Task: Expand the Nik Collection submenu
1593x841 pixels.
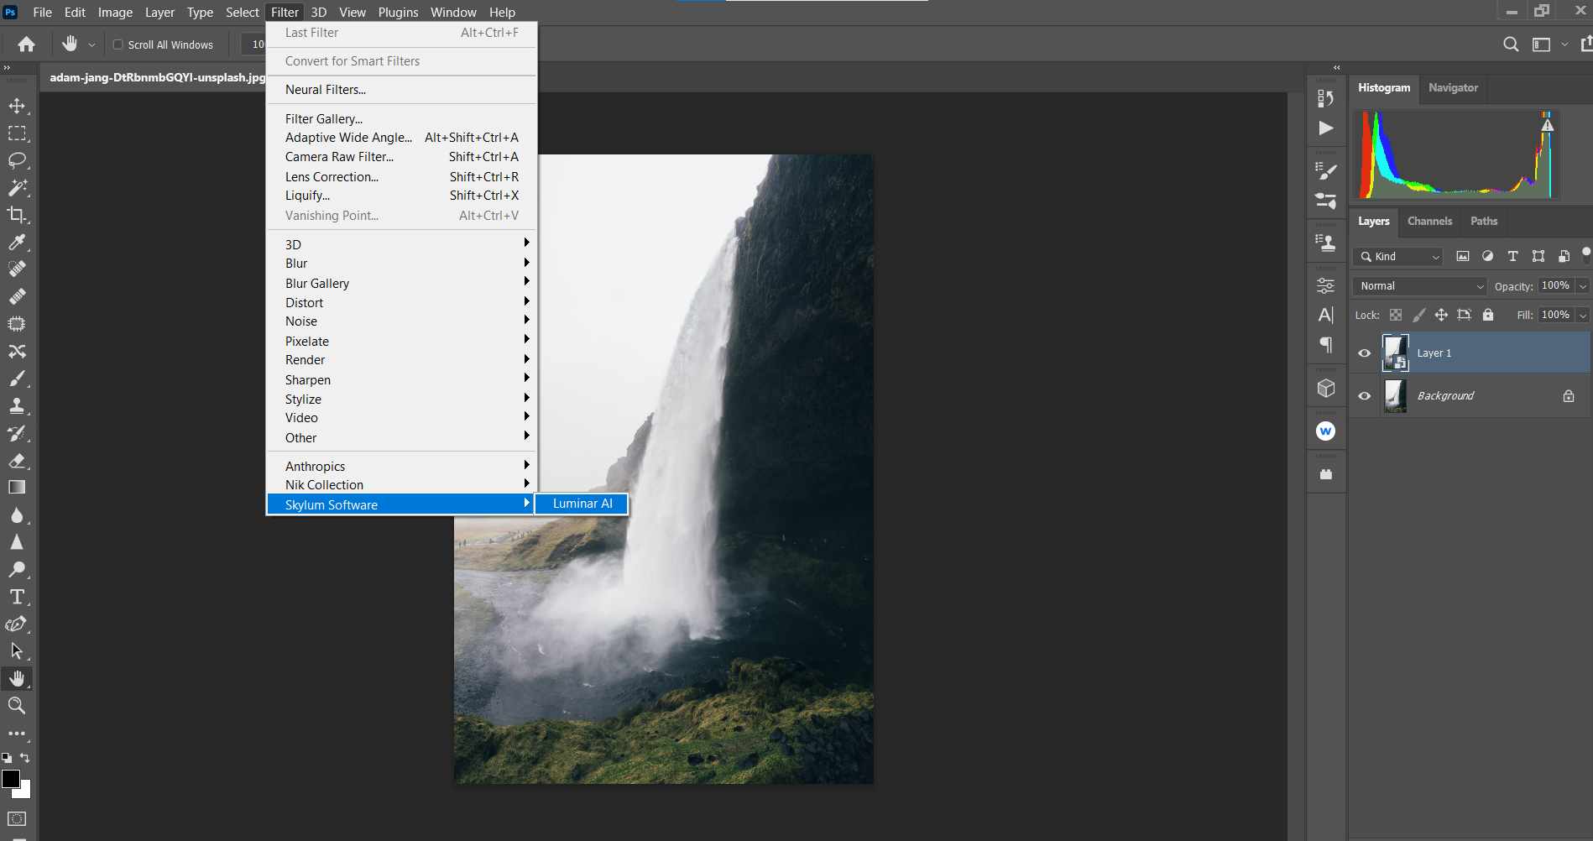Action: [401, 485]
